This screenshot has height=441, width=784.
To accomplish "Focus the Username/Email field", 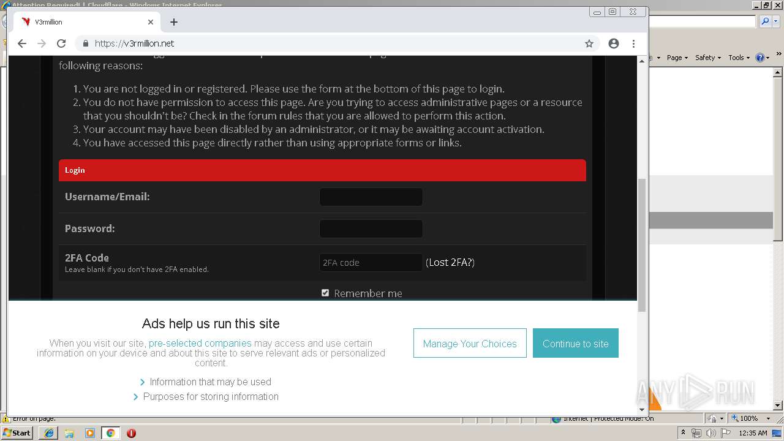I will click(x=371, y=197).
